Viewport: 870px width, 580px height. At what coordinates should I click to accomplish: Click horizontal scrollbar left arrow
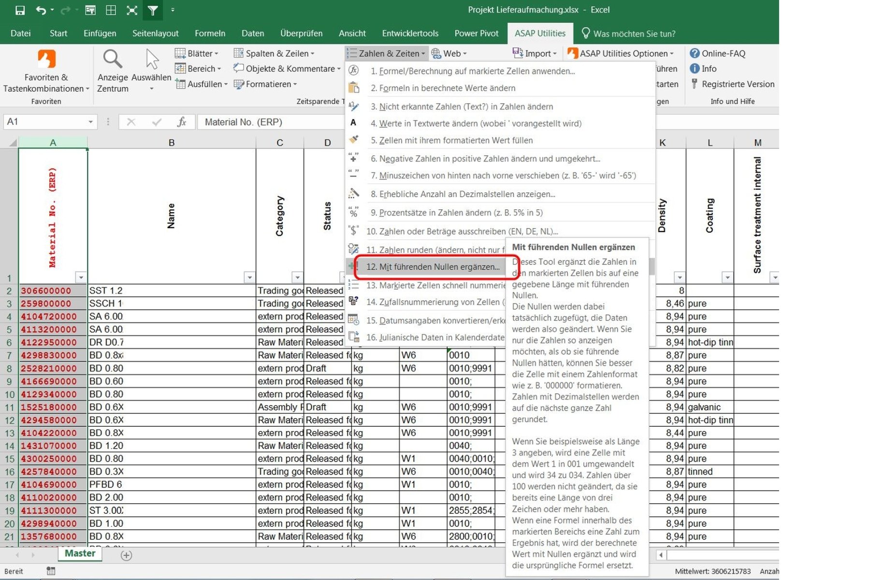point(661,555)
